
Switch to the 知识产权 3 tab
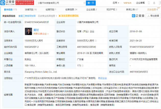tap(112, 9)
